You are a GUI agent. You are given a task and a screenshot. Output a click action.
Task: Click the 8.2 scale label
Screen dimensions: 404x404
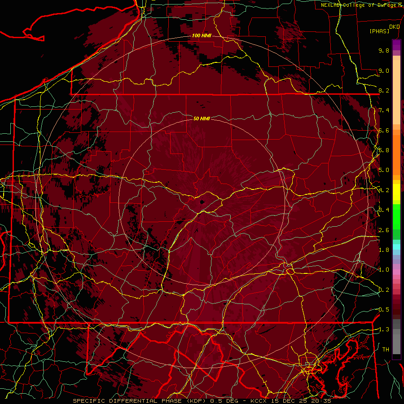384,90
